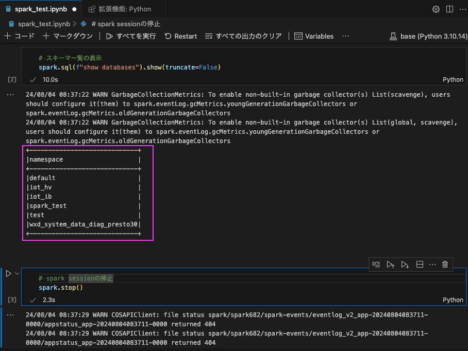Open the cell toolbar more actions menu

[x=432, y=265]
